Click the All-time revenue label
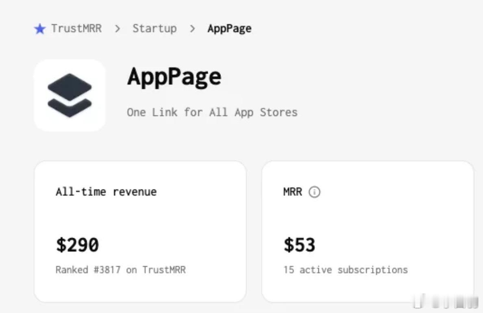483x313 pixels. 106,191
